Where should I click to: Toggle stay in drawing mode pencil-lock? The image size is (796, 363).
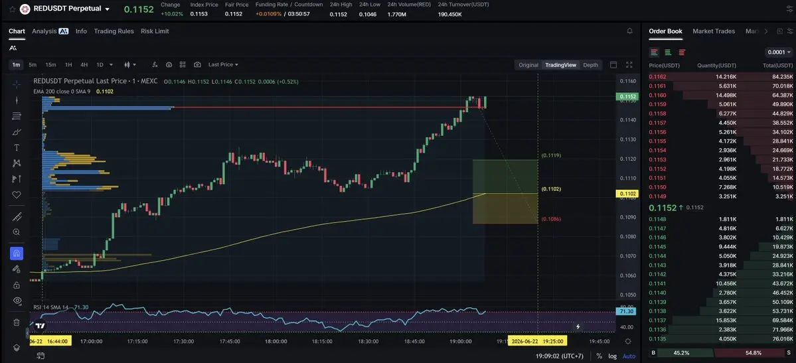[x=17, y=269]
